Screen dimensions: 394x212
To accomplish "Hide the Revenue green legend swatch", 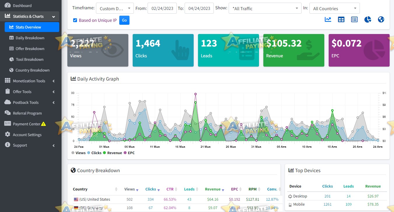I will (104, 153).
